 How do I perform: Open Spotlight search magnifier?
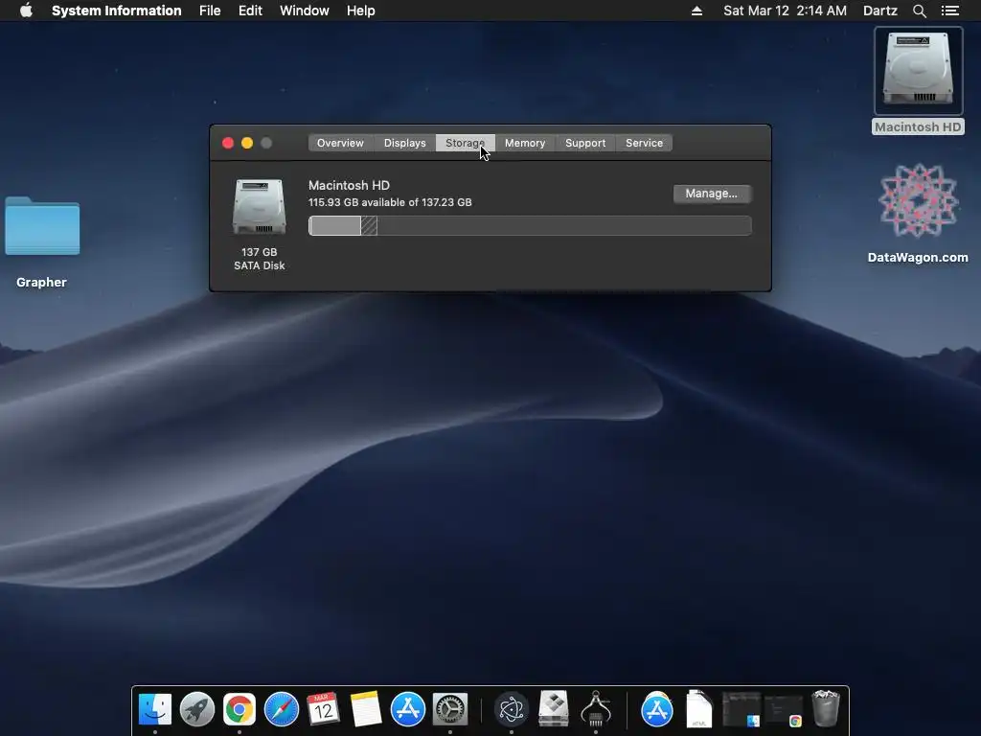point(919,11)
